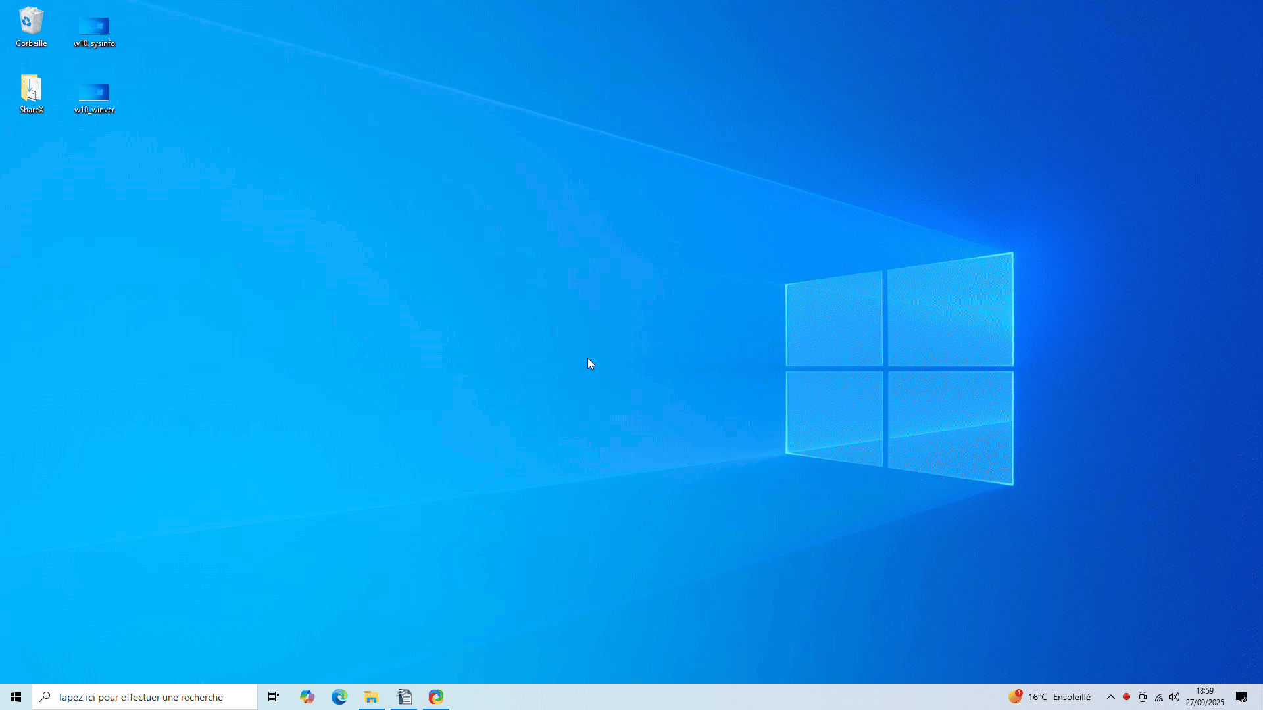This screenshot has width=1263, height=710.
Task: Open the Windows Start menu
Action: 14,697
